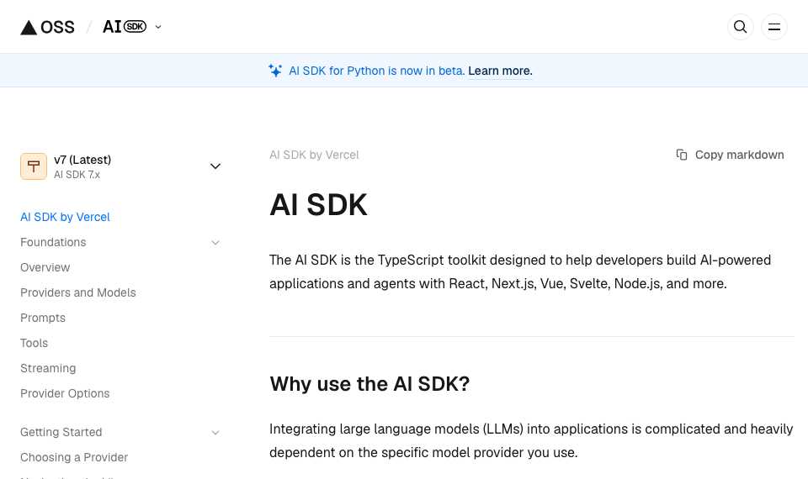Select the Getting Started section heading

[x=61, y=432]
